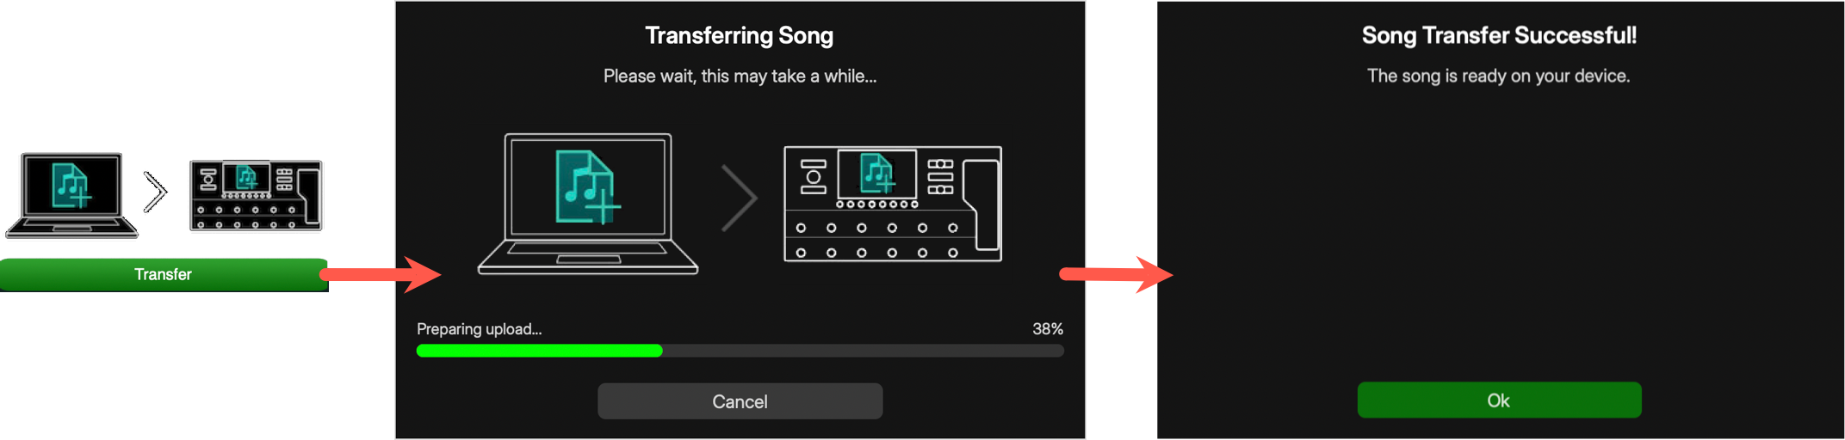
Task: Click the green filled part of the progress bar
Action: point(539,351)
